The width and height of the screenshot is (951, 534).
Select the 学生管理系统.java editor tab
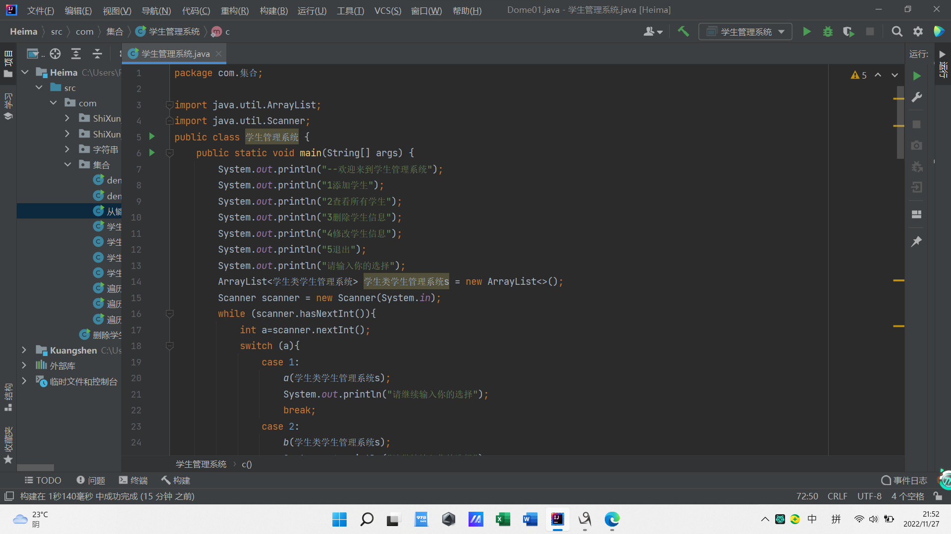[175, 53]
